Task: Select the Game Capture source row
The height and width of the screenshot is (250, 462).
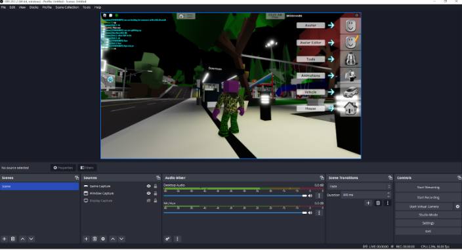Action: pyautogui.click(x=121, y=186)
